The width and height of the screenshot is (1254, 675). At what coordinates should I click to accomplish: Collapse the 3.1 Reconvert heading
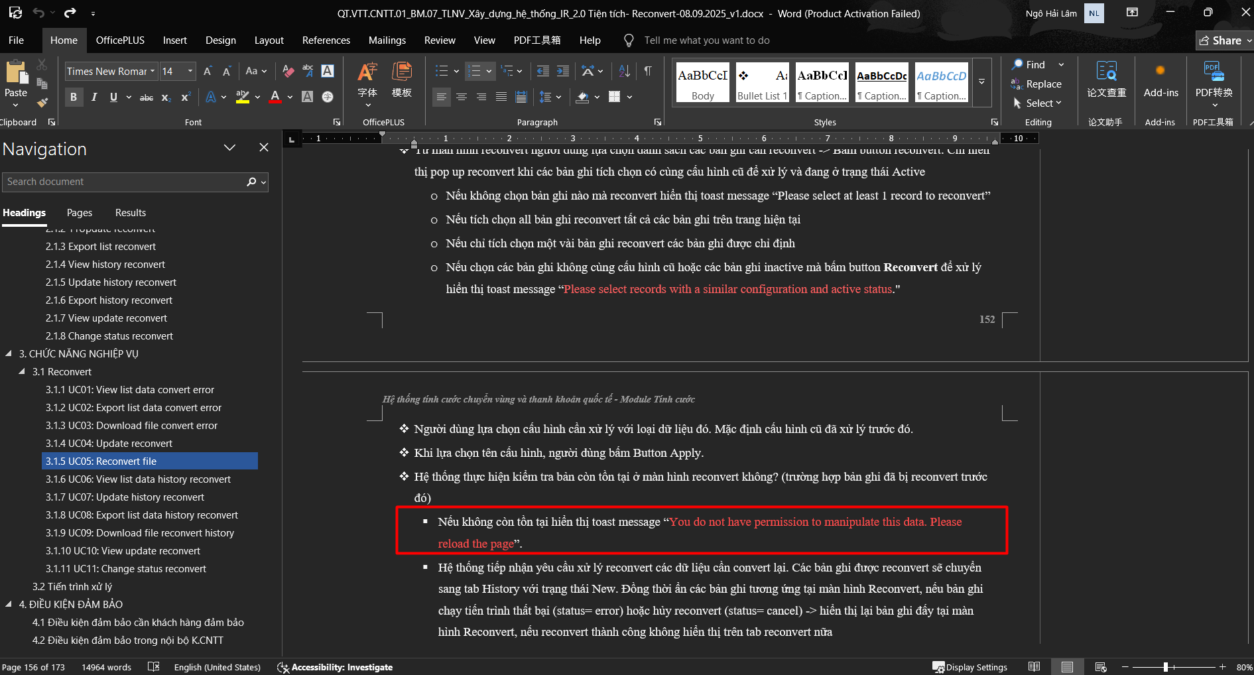(22, 372)
